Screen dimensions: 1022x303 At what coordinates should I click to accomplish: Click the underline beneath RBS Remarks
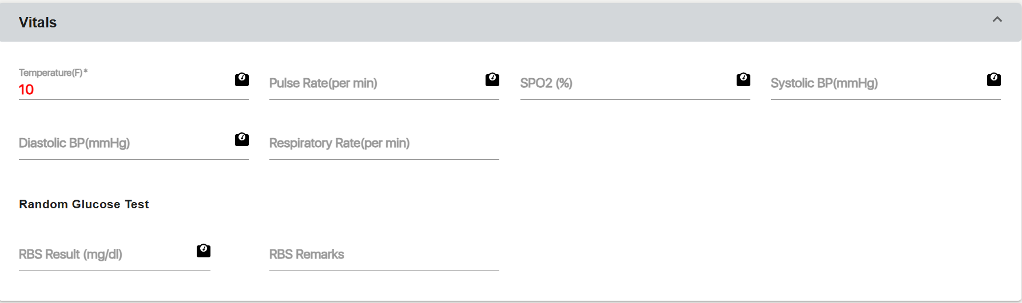click(384, 270)
